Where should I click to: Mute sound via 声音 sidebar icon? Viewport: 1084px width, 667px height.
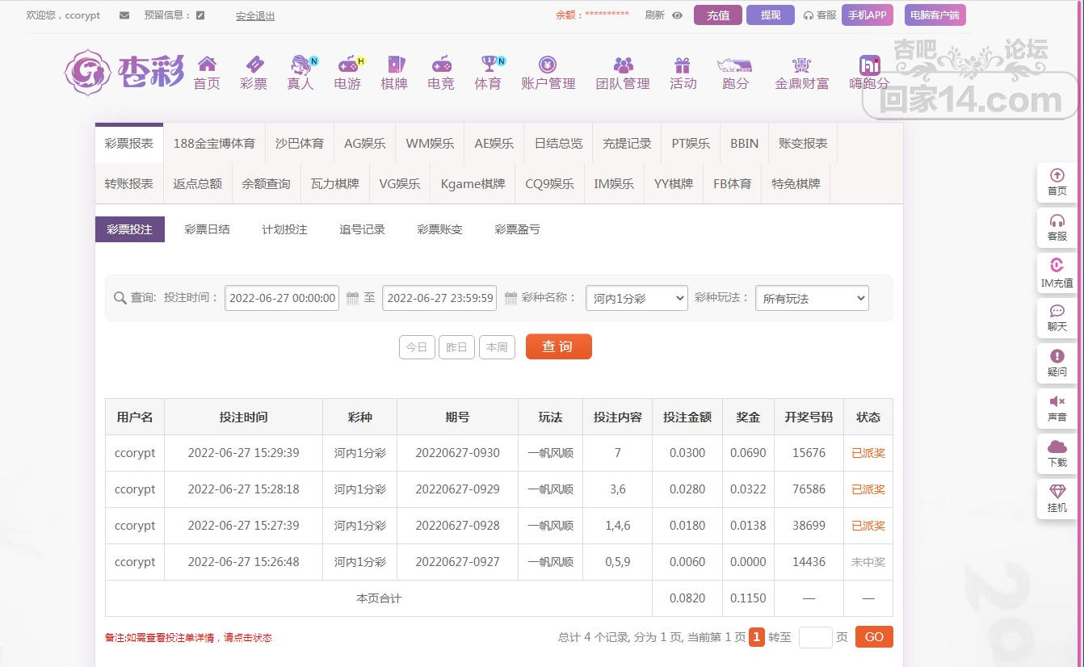(x=1057, y=402)
